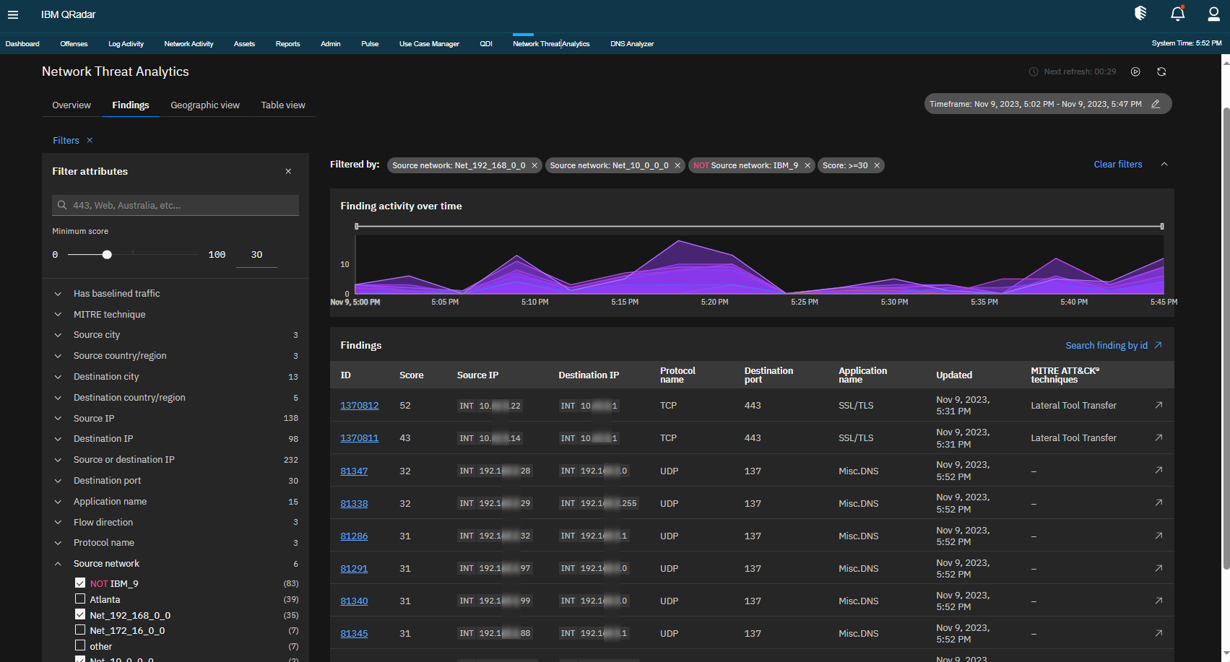1230x662 pixels.
Task: Remove the NOT IBM_9 filter chip
Action: tap(807, 165)
